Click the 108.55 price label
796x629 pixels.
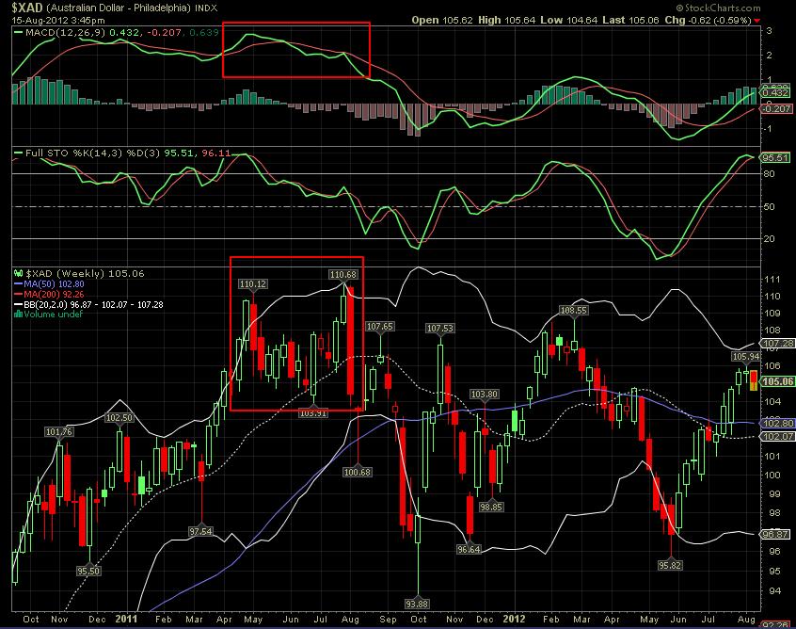coord(573,310)
